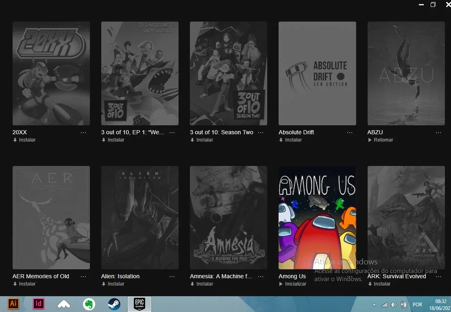Viewport: 451px width, 312px height.
Task: Open 3 out of 10 EP 1 cover
Action: 140,73
